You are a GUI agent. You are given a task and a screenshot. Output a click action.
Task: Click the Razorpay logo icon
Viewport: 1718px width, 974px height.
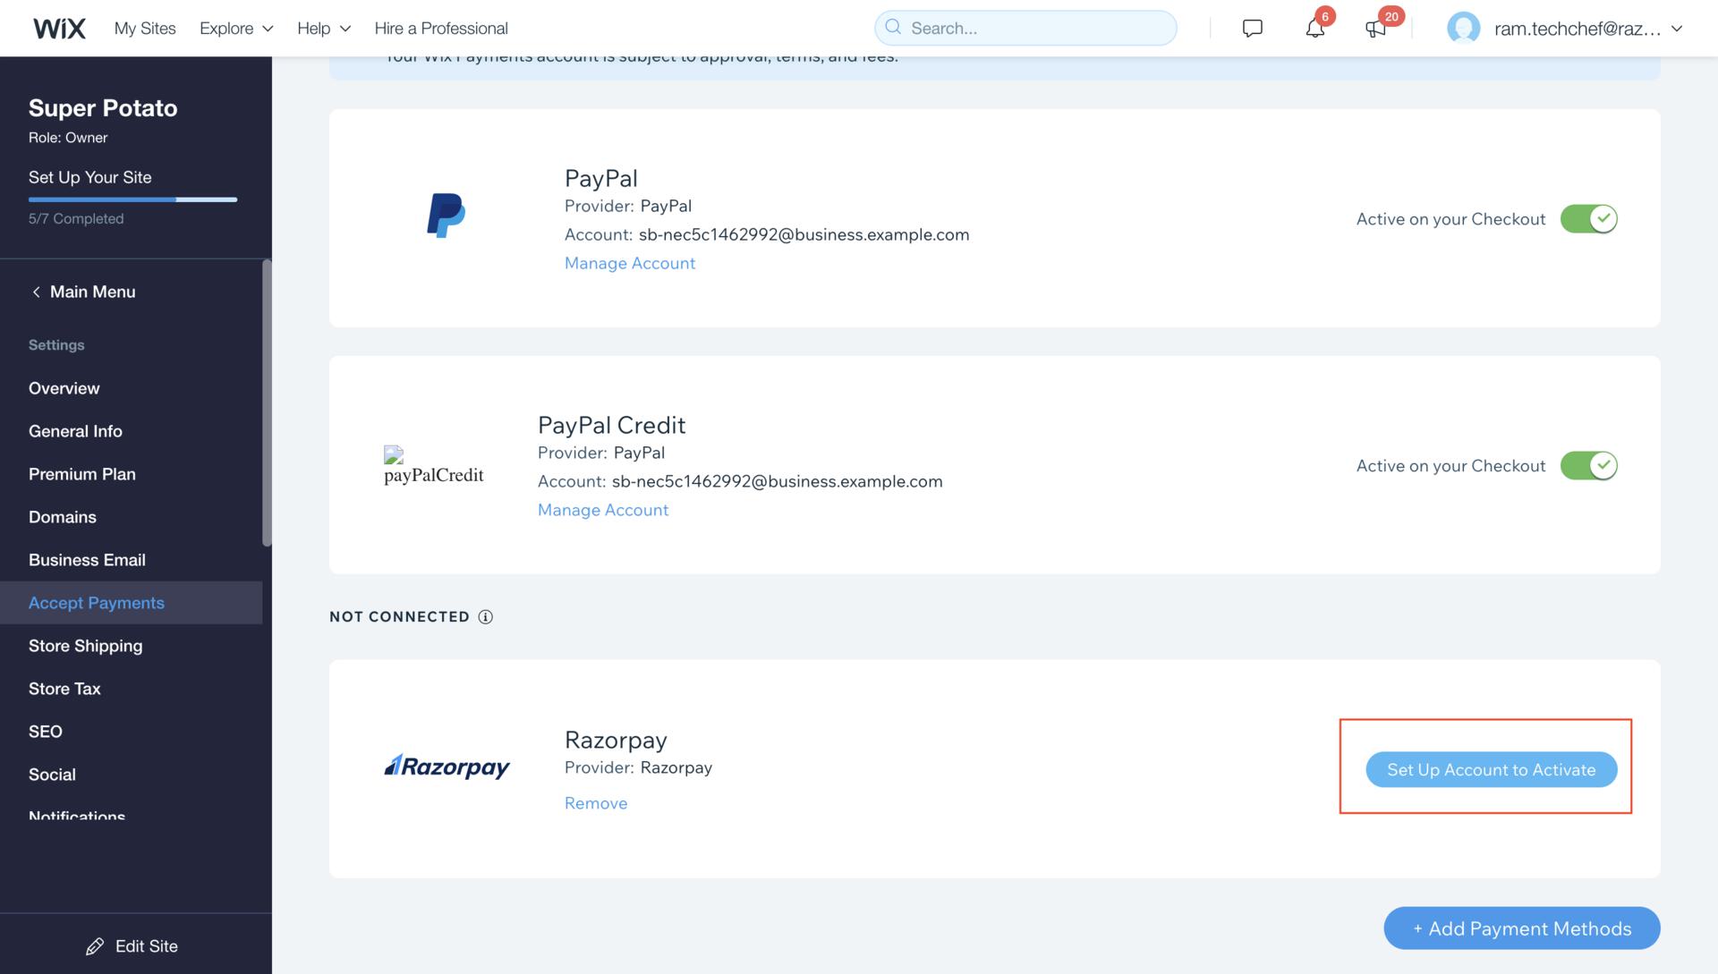point(446,766)
